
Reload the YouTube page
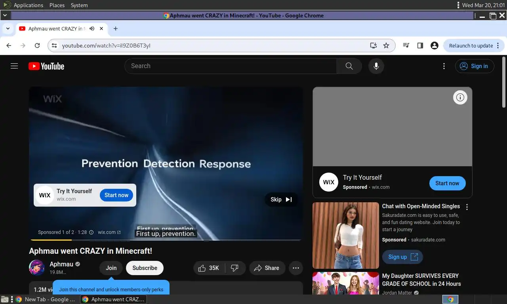tap(37, 46)
